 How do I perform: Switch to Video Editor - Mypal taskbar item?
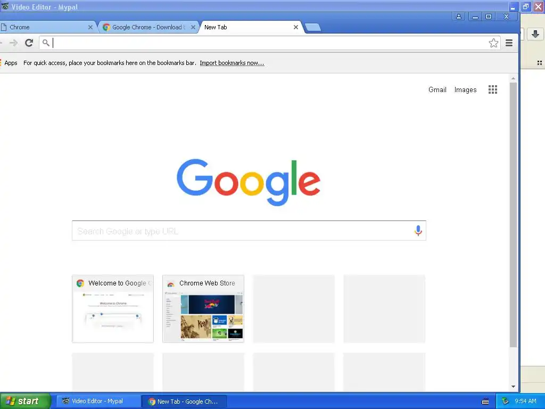[x=98, y=401]
